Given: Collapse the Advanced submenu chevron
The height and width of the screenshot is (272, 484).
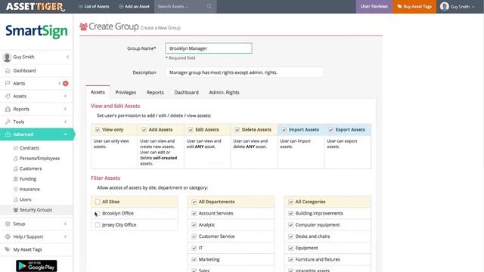Looking at the screenshot, I should tap(65, 134).
